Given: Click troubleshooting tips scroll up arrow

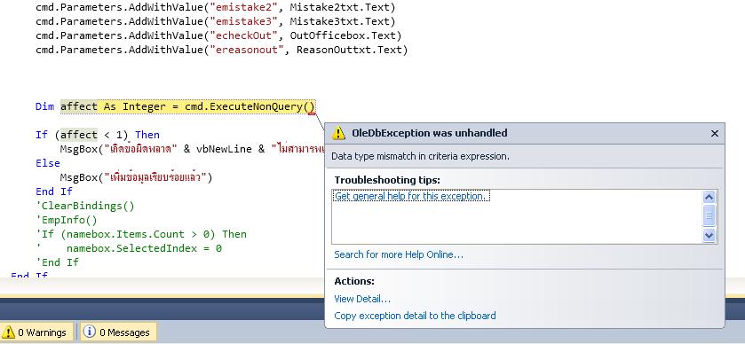Looking at the screenshot, I should pos(709,198).
